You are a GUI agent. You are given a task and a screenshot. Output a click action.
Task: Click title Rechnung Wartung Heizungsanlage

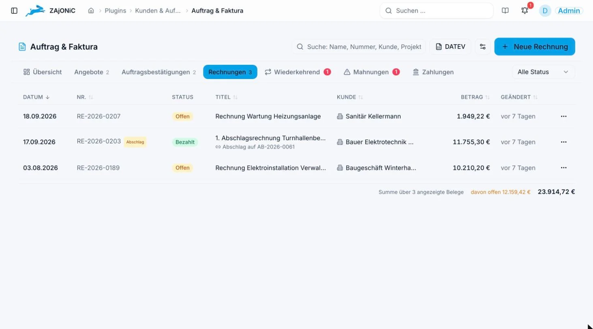tap(268, 116)
